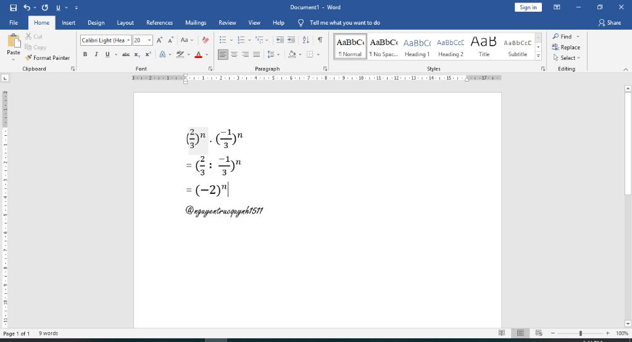Toggle Subscript formatting

[x=137, y=54]
